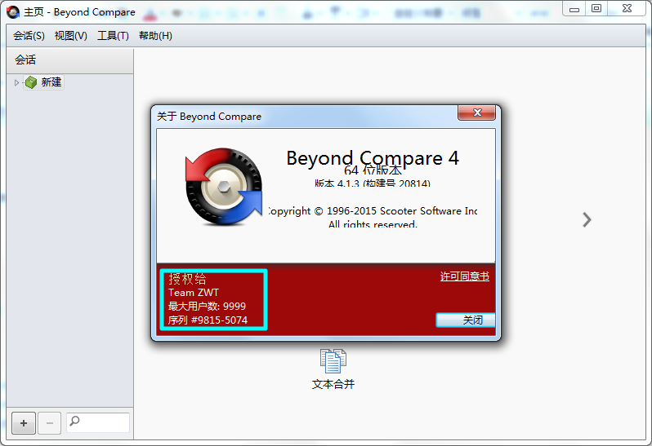Open the 会话(S) menu
The height and width of the screenshot is (446, 652).
(29, 36)
